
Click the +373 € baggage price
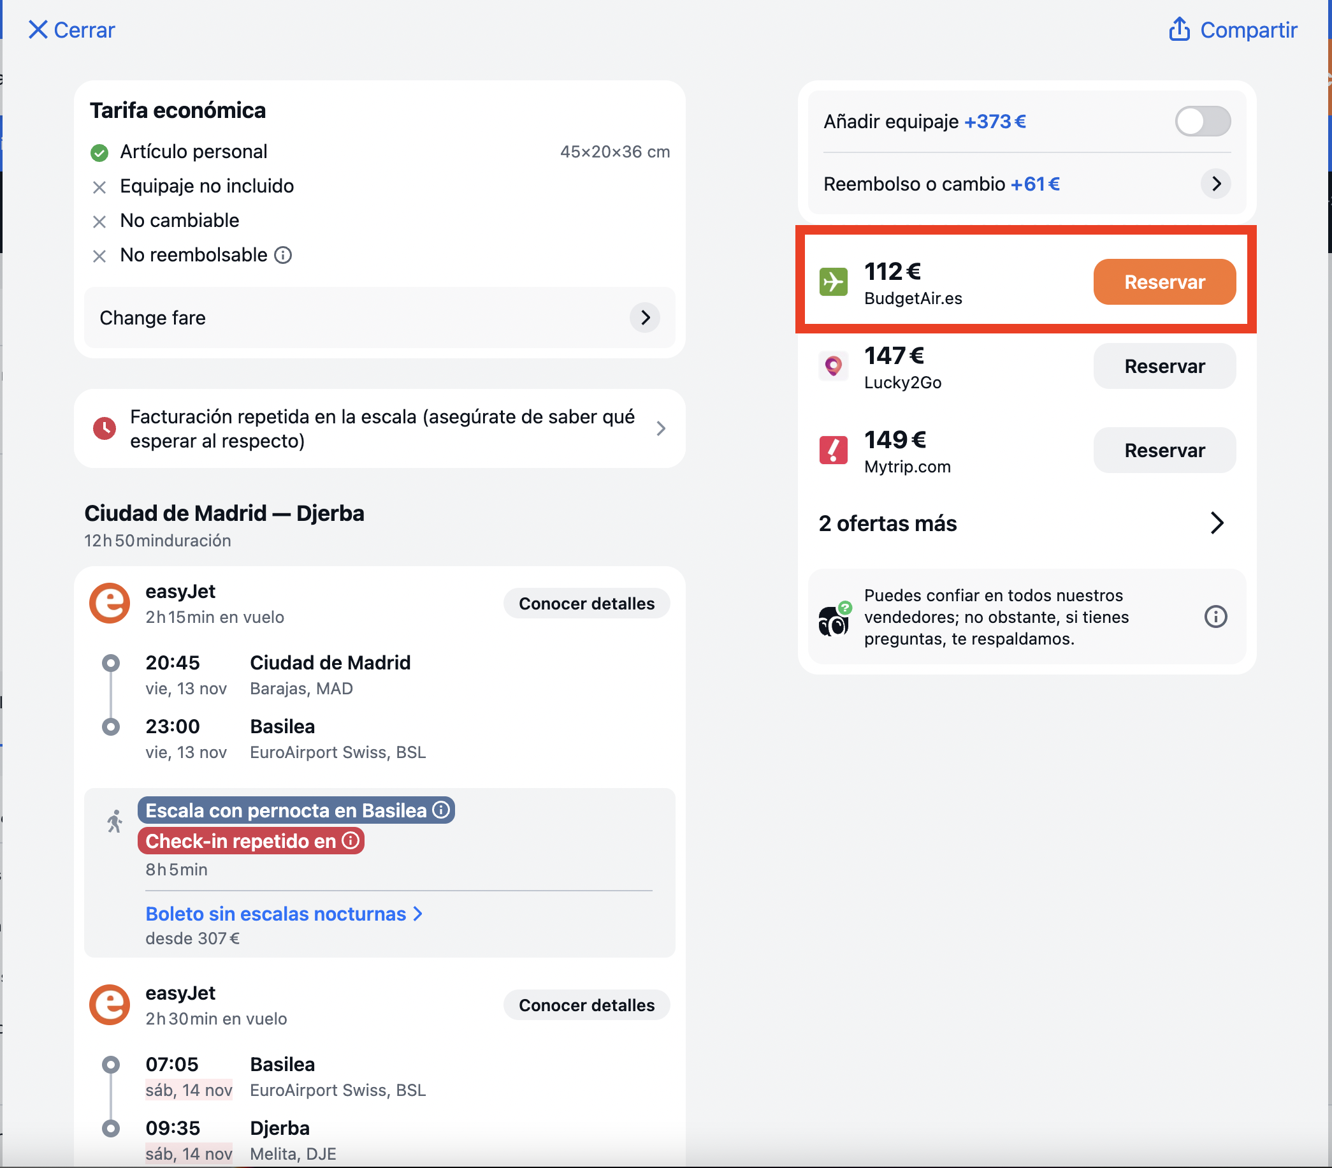pos(995,121)
